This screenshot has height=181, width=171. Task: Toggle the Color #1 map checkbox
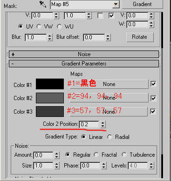tap(153, 84)
